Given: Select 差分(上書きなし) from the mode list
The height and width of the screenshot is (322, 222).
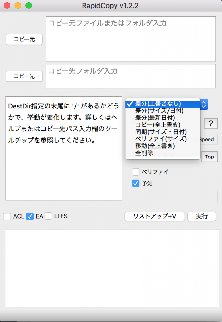Looking at the screenshot, I should click(158, 103).
